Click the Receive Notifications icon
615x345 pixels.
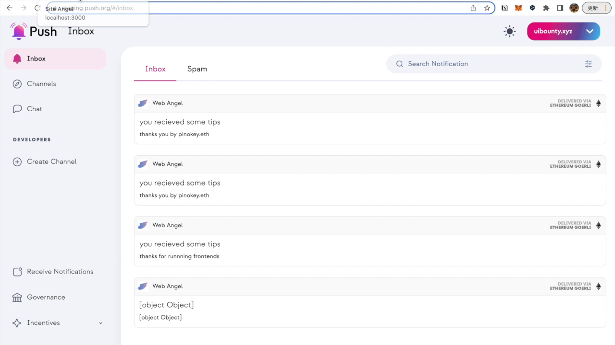point(17,272)
